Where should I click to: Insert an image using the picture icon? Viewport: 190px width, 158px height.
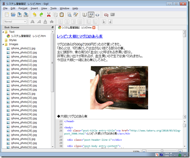click(113, 15)
